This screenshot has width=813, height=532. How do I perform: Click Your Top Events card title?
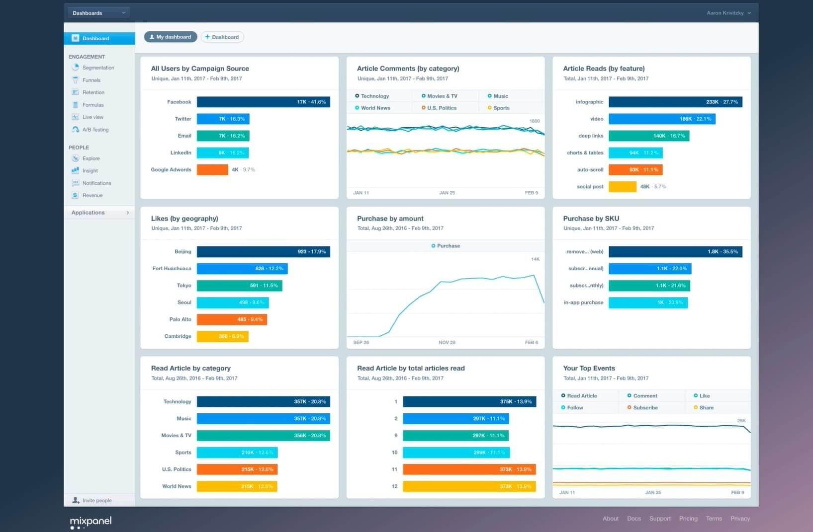589,369
